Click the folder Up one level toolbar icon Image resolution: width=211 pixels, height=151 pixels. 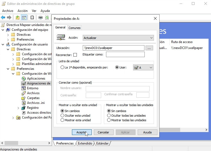(x=18, y=18)
